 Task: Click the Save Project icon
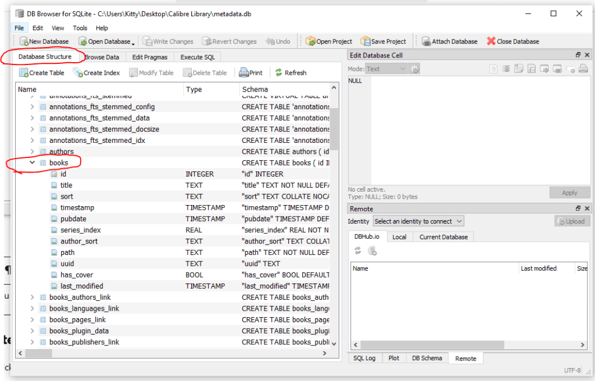365,41
